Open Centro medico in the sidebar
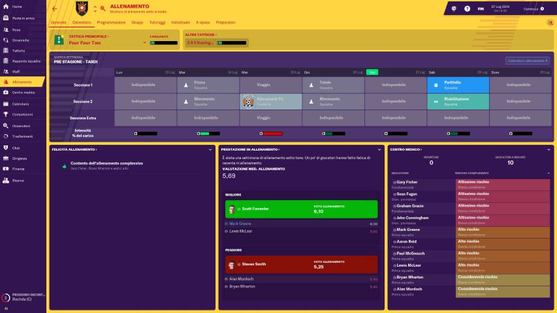 coord(22,93)
